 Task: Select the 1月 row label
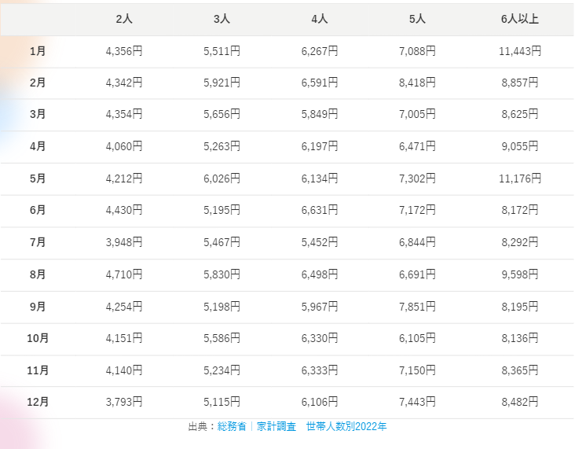[x=38, y=51]
